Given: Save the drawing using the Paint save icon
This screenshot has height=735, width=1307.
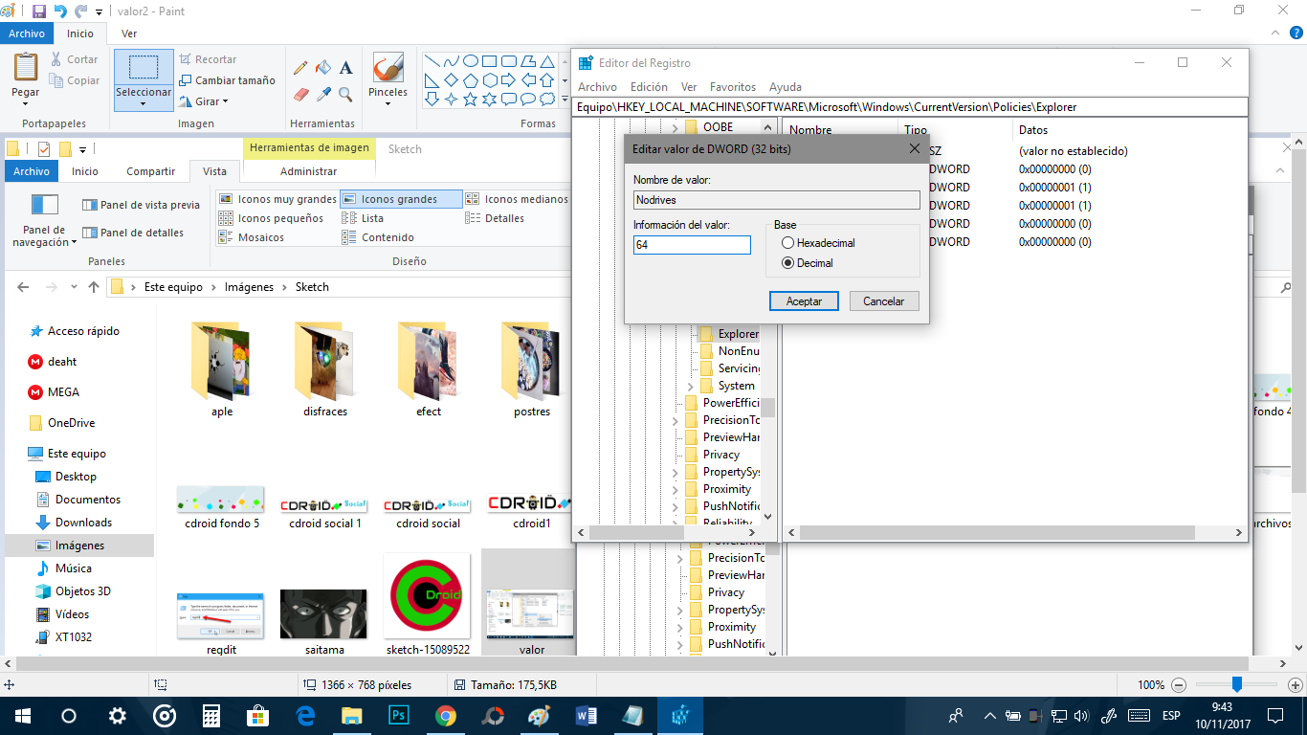Looking at the screenshot, I should coord(39,11).
